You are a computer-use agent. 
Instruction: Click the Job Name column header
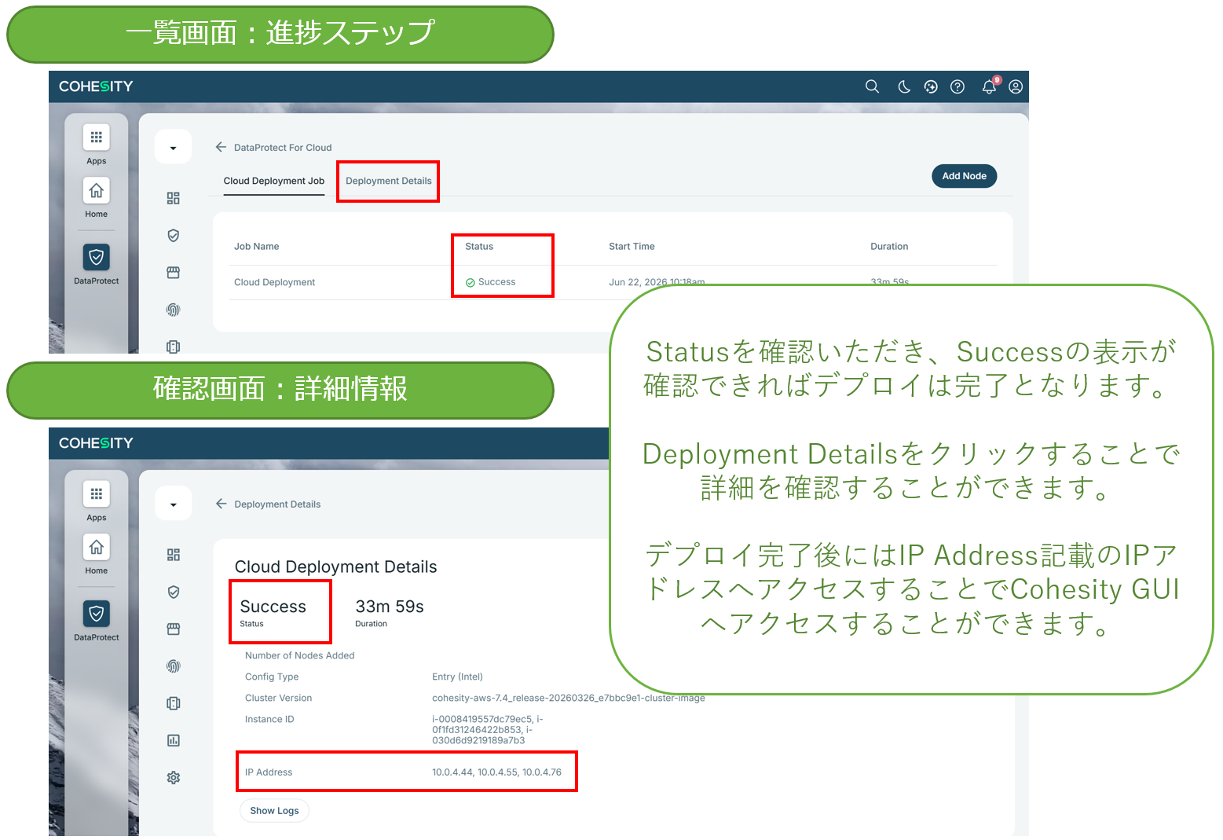pos(257,247)
